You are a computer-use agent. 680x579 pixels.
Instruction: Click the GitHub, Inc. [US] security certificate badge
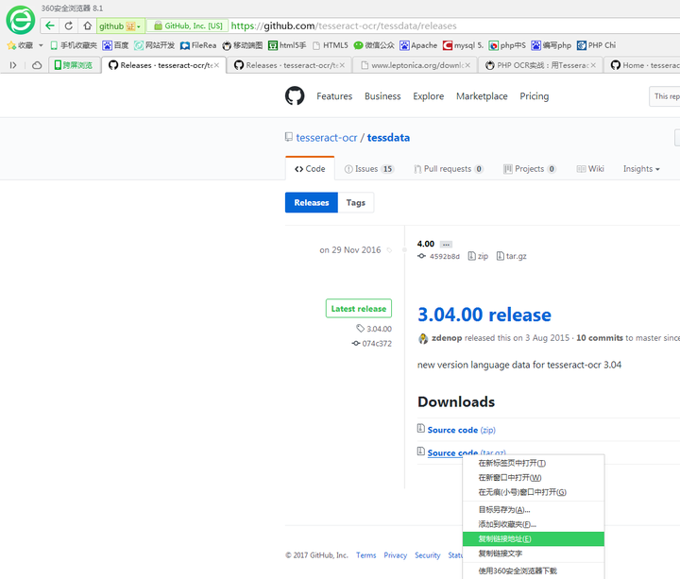[x=188, y=26]
